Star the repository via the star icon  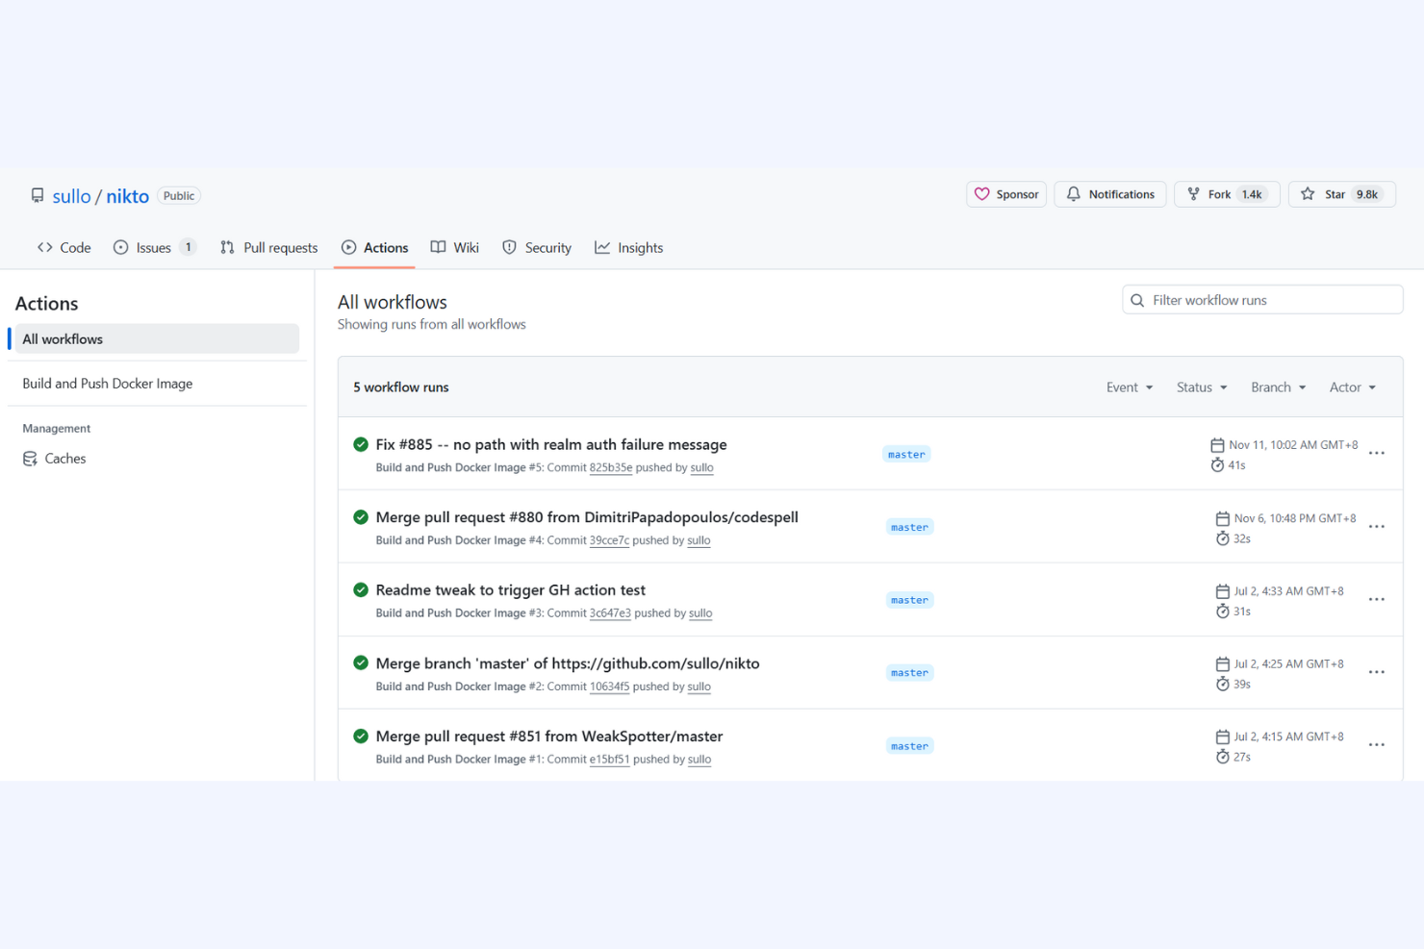tap(1309, 193)
